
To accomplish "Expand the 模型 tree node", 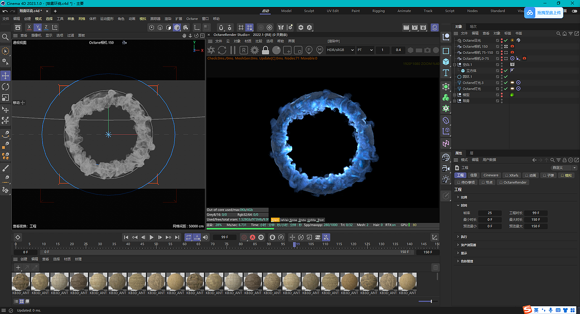I will tap(455, 95).
